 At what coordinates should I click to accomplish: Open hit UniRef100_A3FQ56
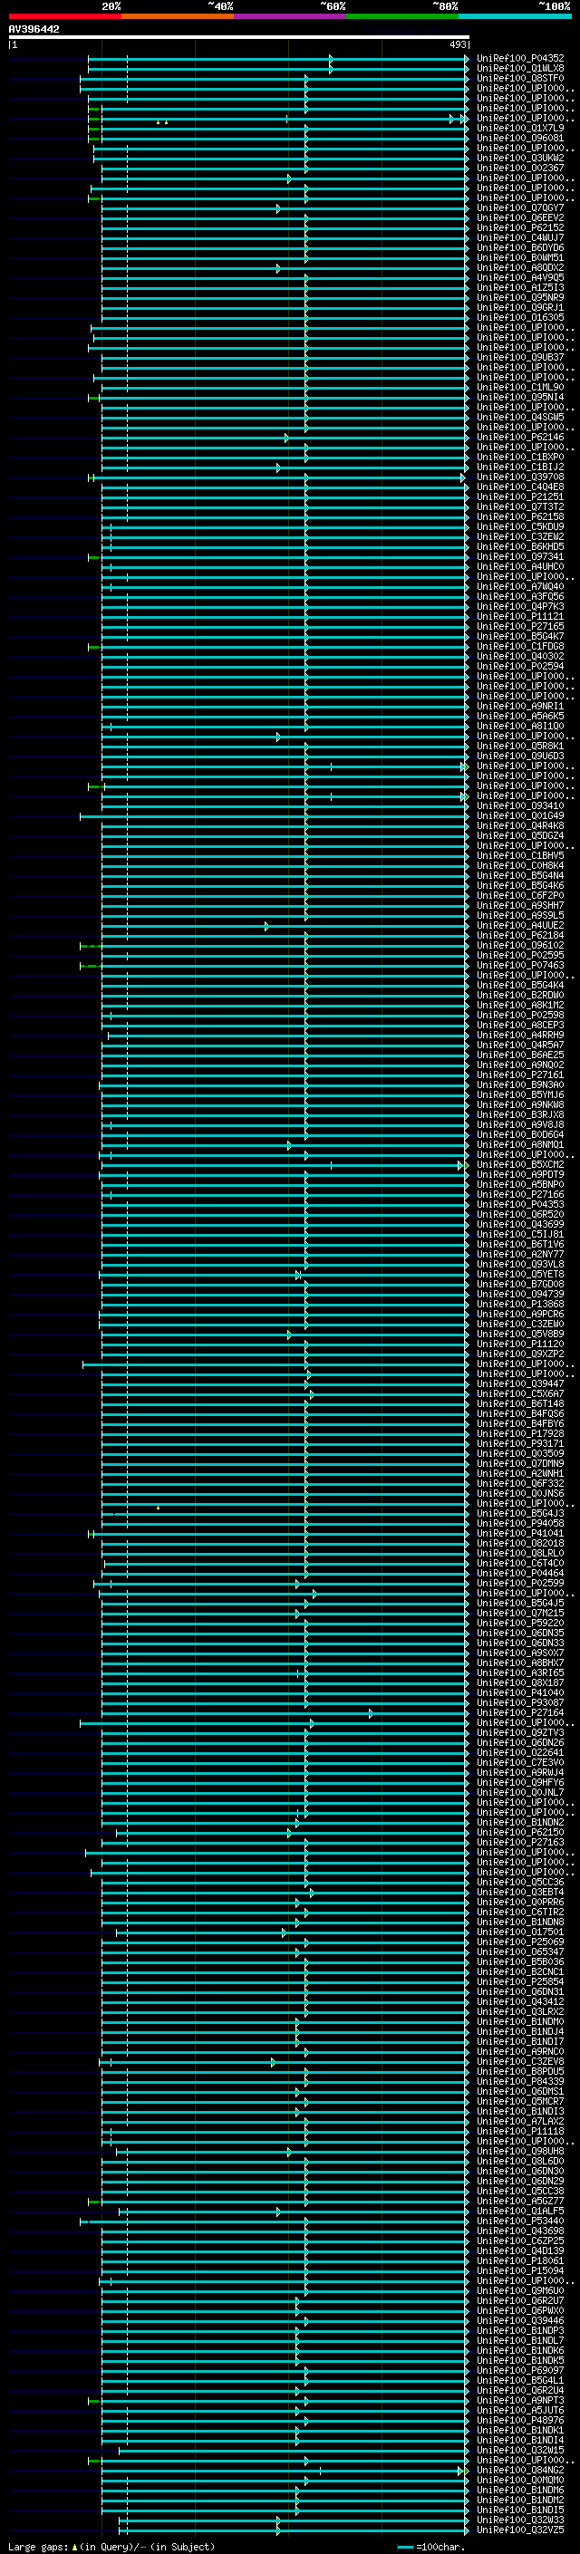[x=520, y=597]
